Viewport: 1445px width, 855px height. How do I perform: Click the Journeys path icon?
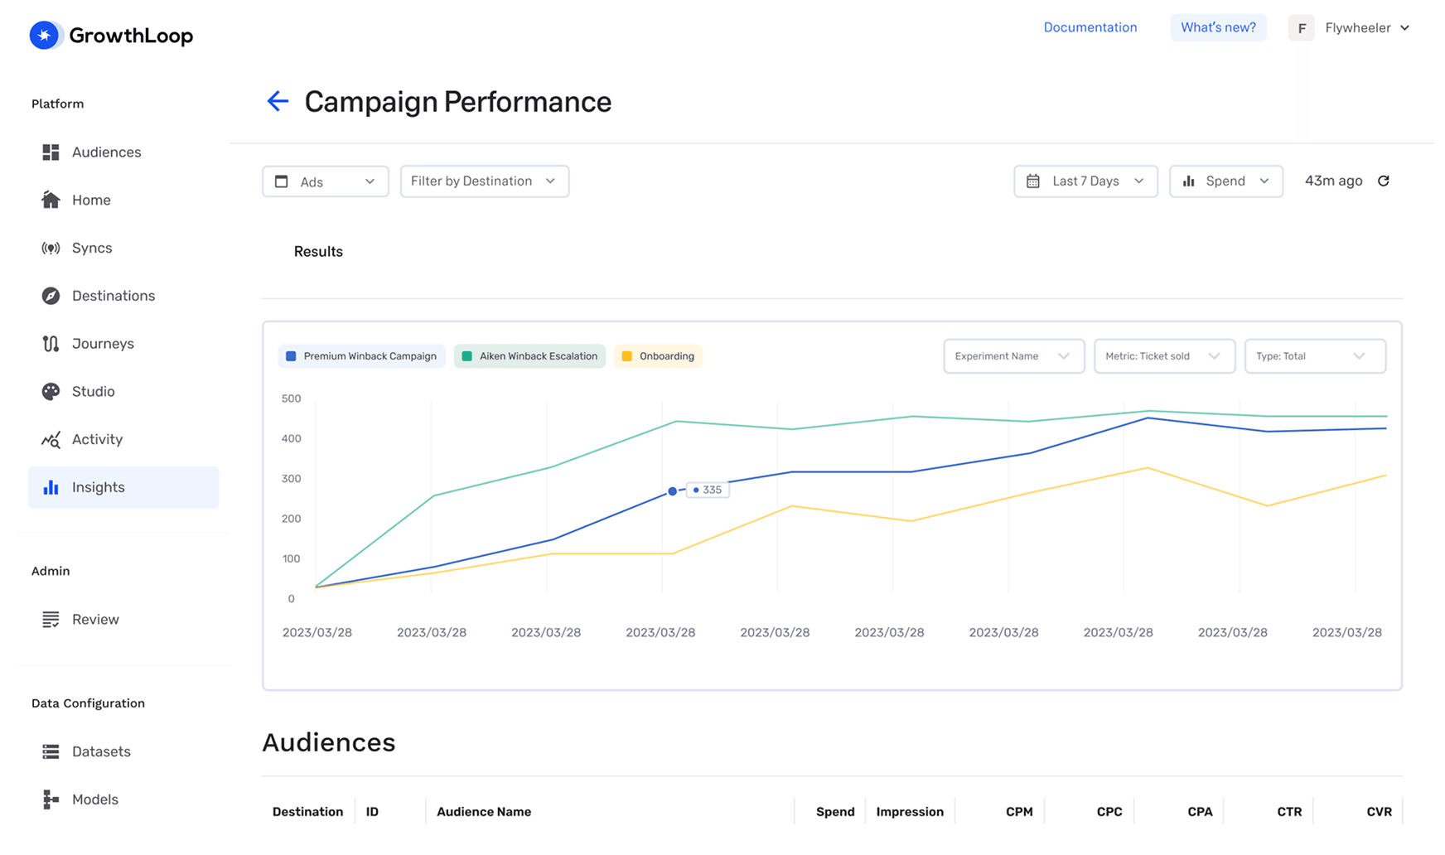coord(51,344)
